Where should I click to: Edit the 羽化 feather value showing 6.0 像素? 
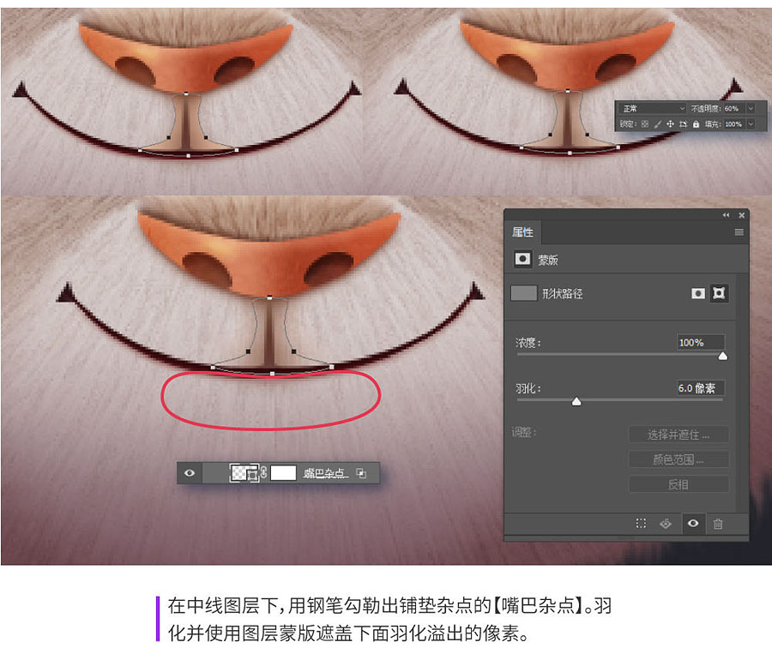pos(701,388)
